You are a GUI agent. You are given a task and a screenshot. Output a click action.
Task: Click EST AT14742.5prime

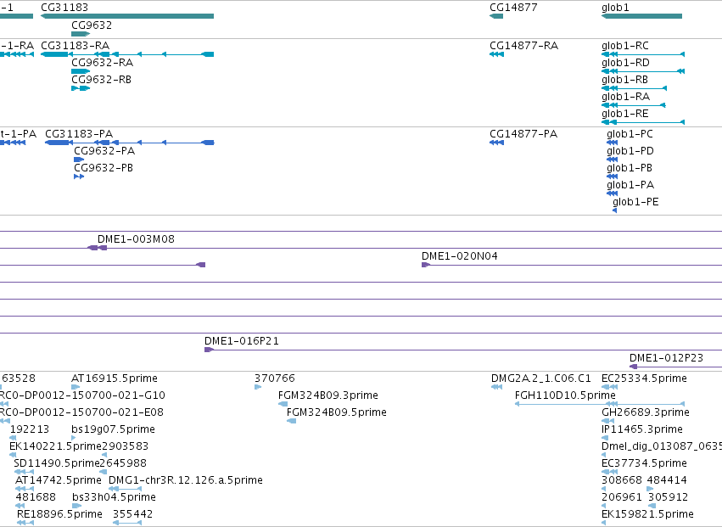click(x=59, y=480)
